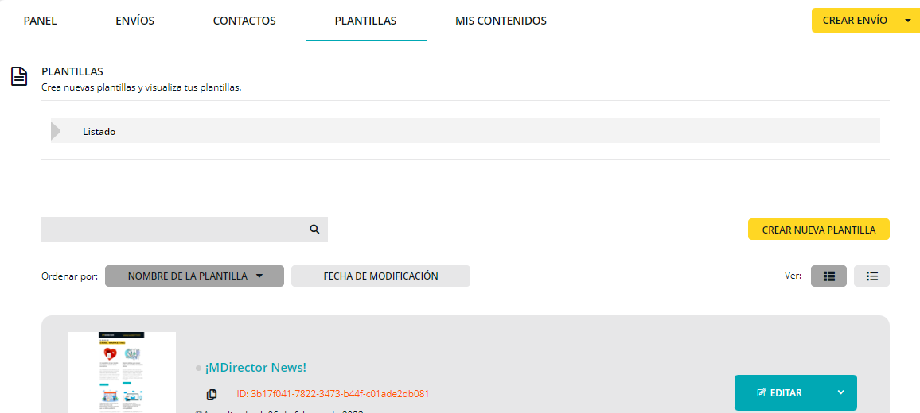Open the ¡MDirector News! template title link
The width and height of the screenshot is (920, 413).
pos(255,367)
